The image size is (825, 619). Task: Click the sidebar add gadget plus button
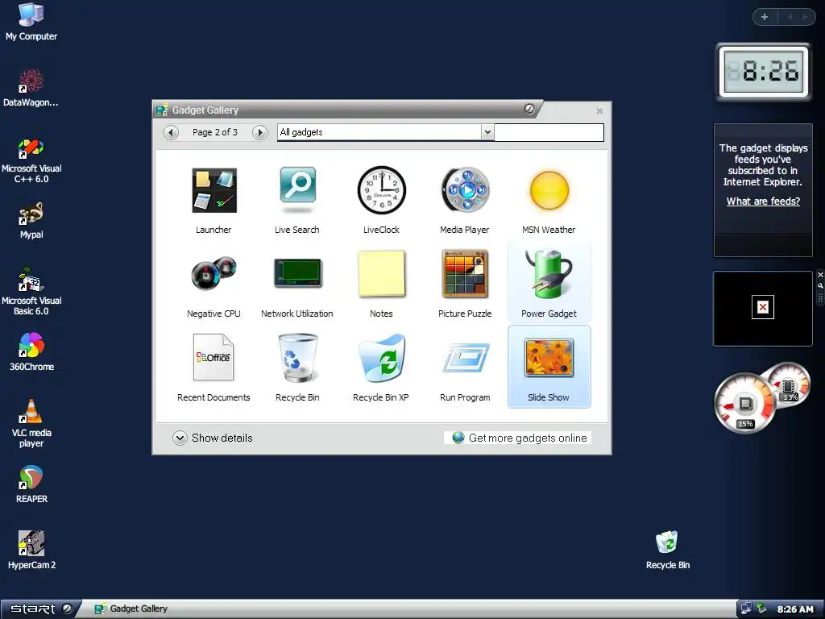pos(765,17)
